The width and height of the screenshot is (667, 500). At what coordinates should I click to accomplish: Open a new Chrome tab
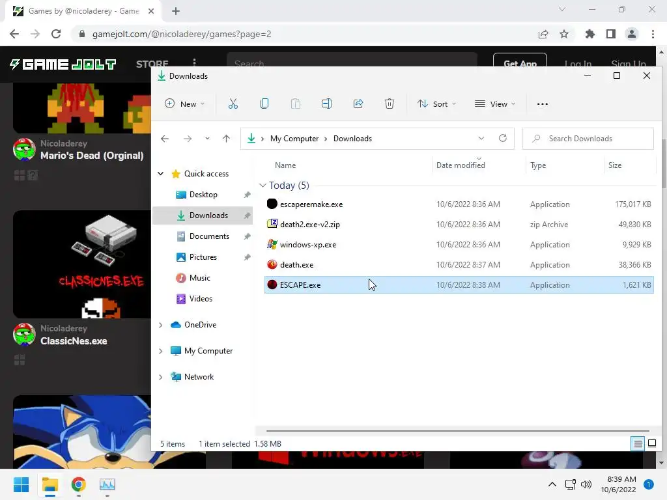pos(176,11)
